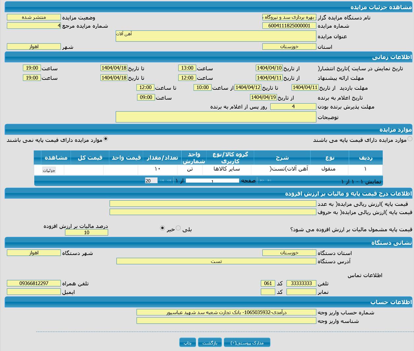Image resolution: width=414 pixels, height=351 pixels.
Task: Choose 'بلی' for value-added tax option
Action: 178,228
